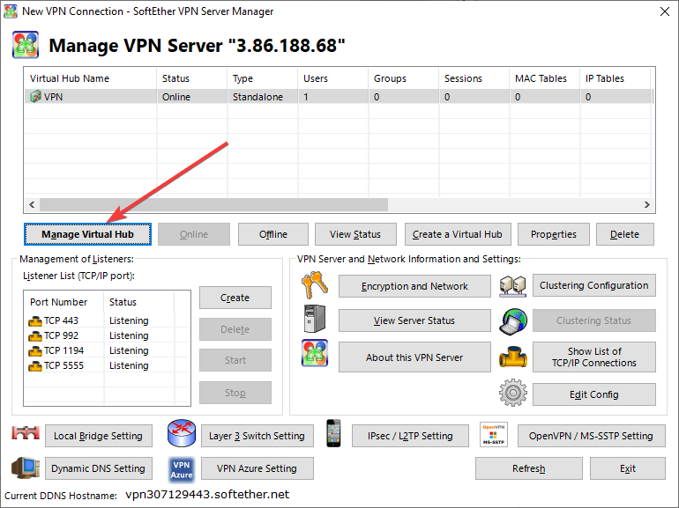The image size is (679, 508).
Task: Click the VPN Azure icon
Action: coord(181,468)
